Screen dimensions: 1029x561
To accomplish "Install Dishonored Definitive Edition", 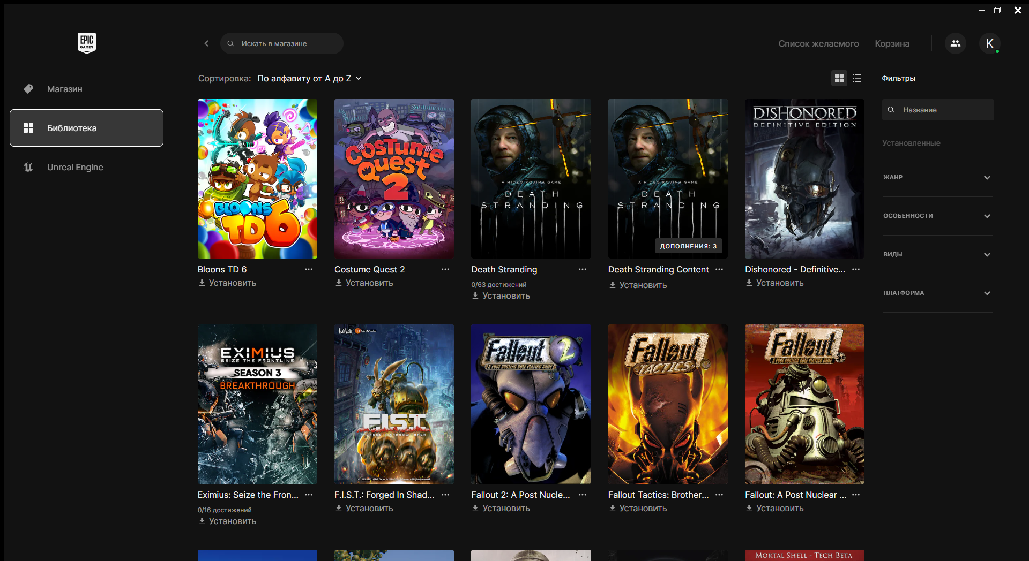I will [774, 283].
